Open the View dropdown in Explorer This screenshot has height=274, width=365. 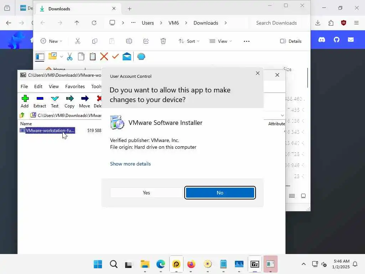click(220, 41)
